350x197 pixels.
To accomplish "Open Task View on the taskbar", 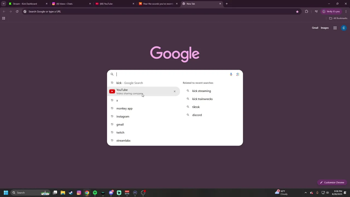I will pyautogui.click(x=55, y=193).
